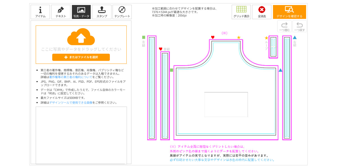The height and width of the screenshot is (168, 337).
Task: Select the テキスト text tool tab
Action: coord(61,12)
